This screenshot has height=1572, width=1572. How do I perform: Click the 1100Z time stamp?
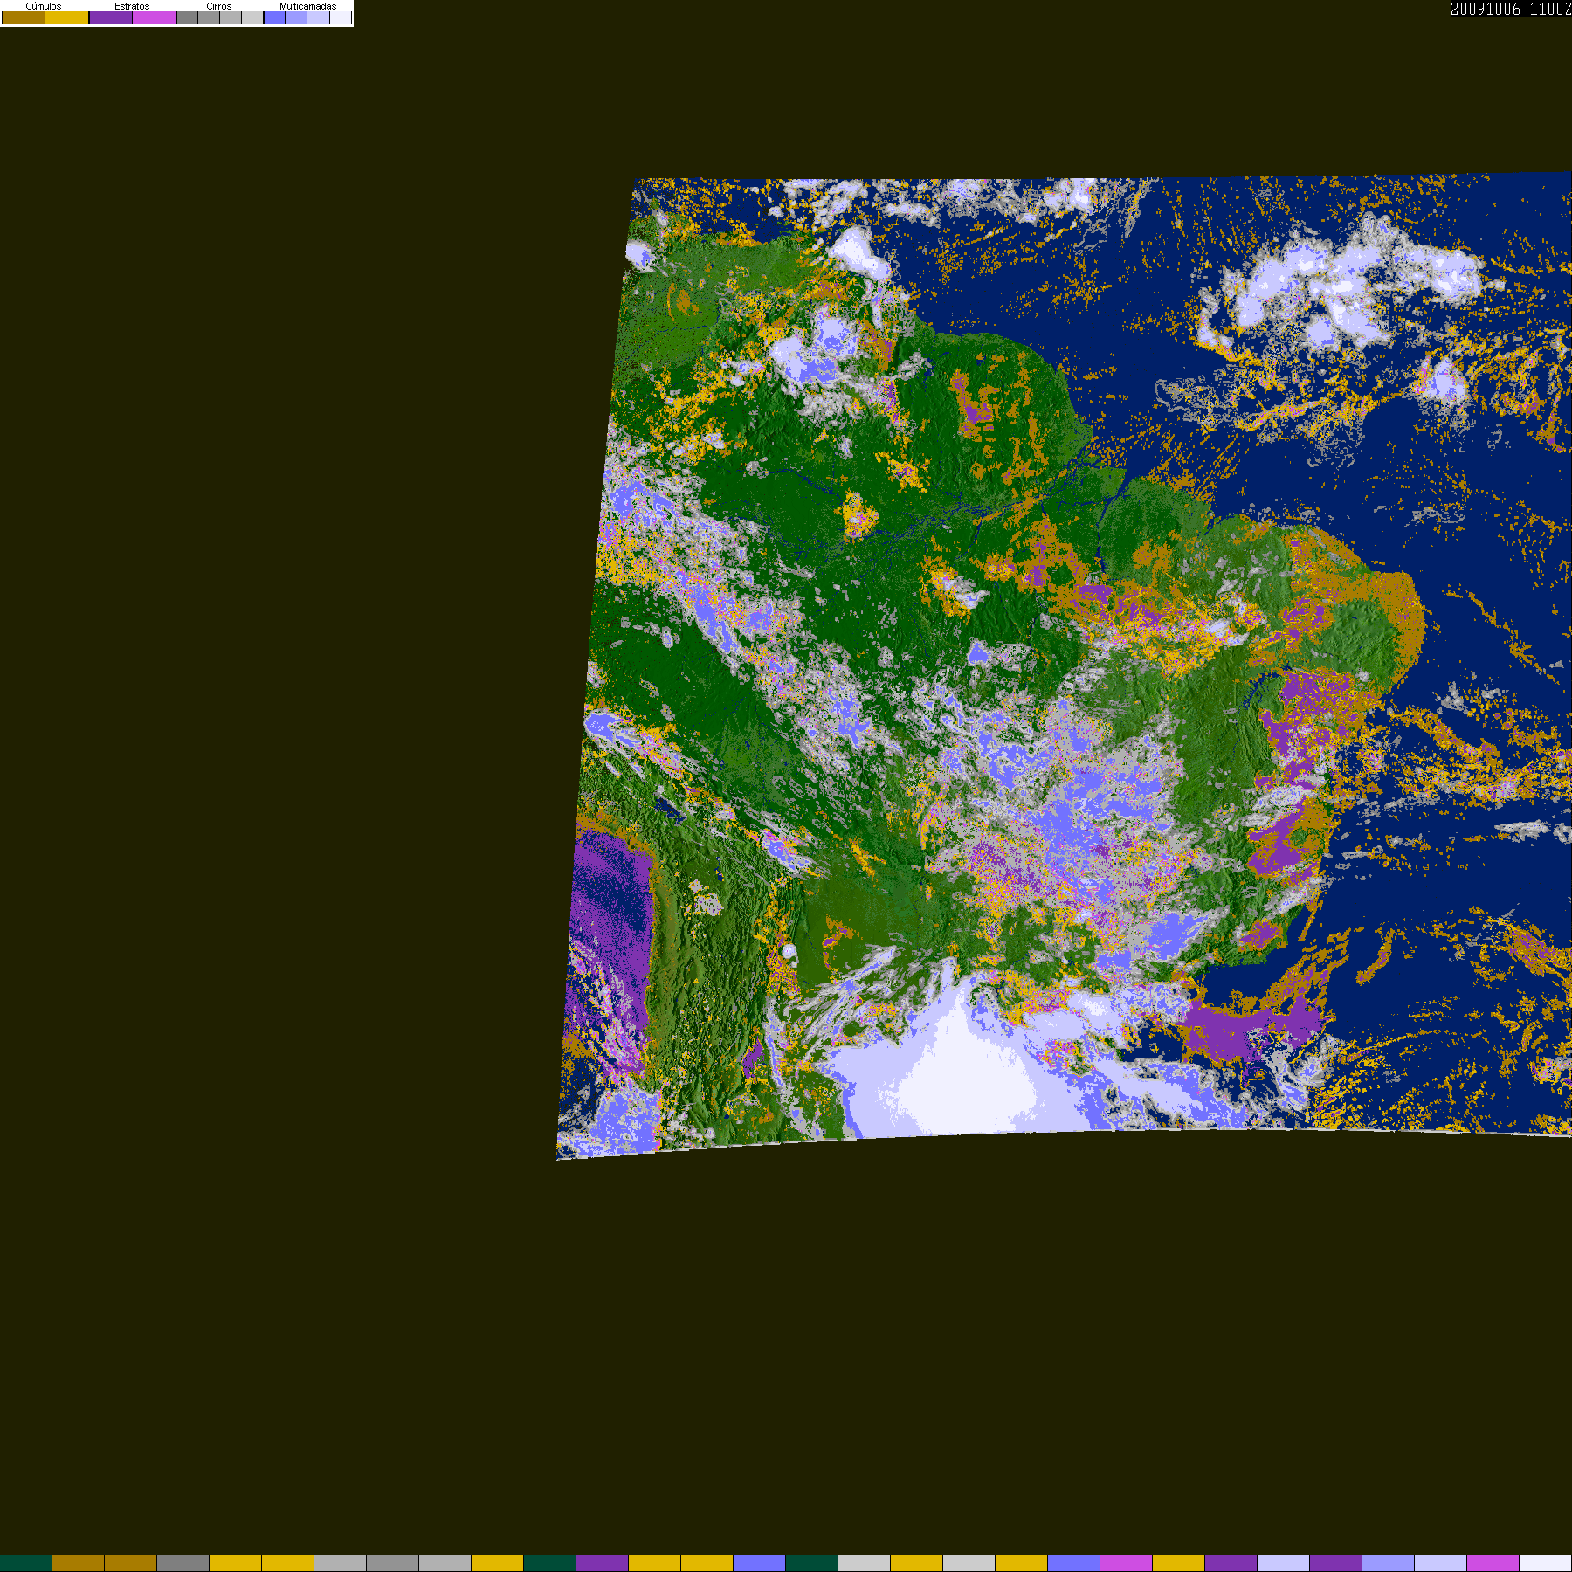pyautogui.click(x=1550, y=10)
